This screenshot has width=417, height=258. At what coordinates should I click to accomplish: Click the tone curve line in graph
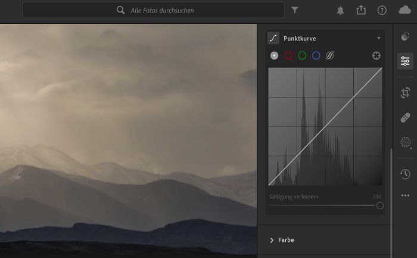click(x=325, y=127)
